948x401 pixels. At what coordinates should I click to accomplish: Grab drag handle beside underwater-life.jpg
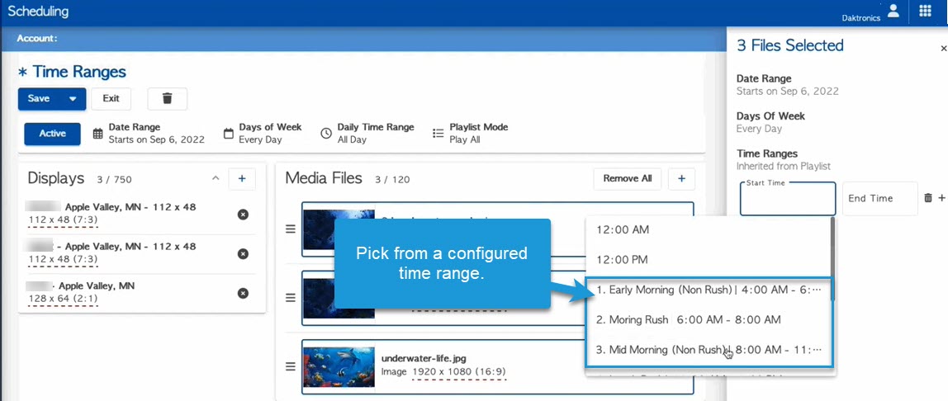pos(291,366)
